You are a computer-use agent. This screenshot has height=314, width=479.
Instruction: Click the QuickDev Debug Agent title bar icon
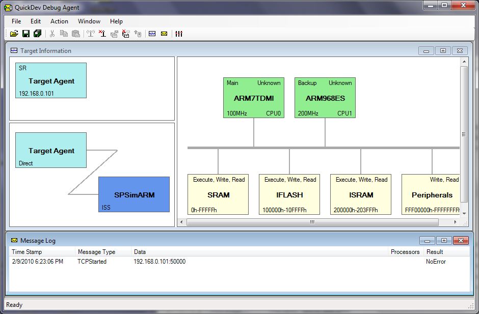tap(8, 8)
